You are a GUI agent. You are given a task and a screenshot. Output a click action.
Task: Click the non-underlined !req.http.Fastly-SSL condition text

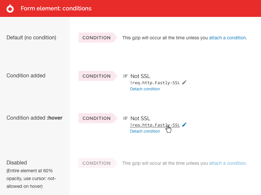(155, 83)
